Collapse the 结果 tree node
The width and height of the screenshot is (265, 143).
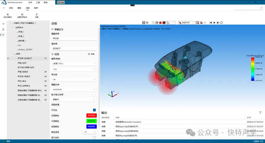pyautogui.click(x=13, y=54)
